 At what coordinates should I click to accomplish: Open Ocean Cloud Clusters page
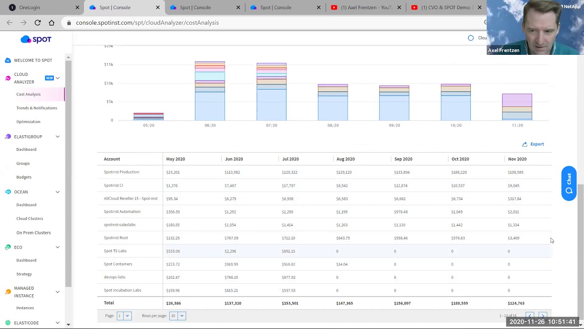point(30,218)
